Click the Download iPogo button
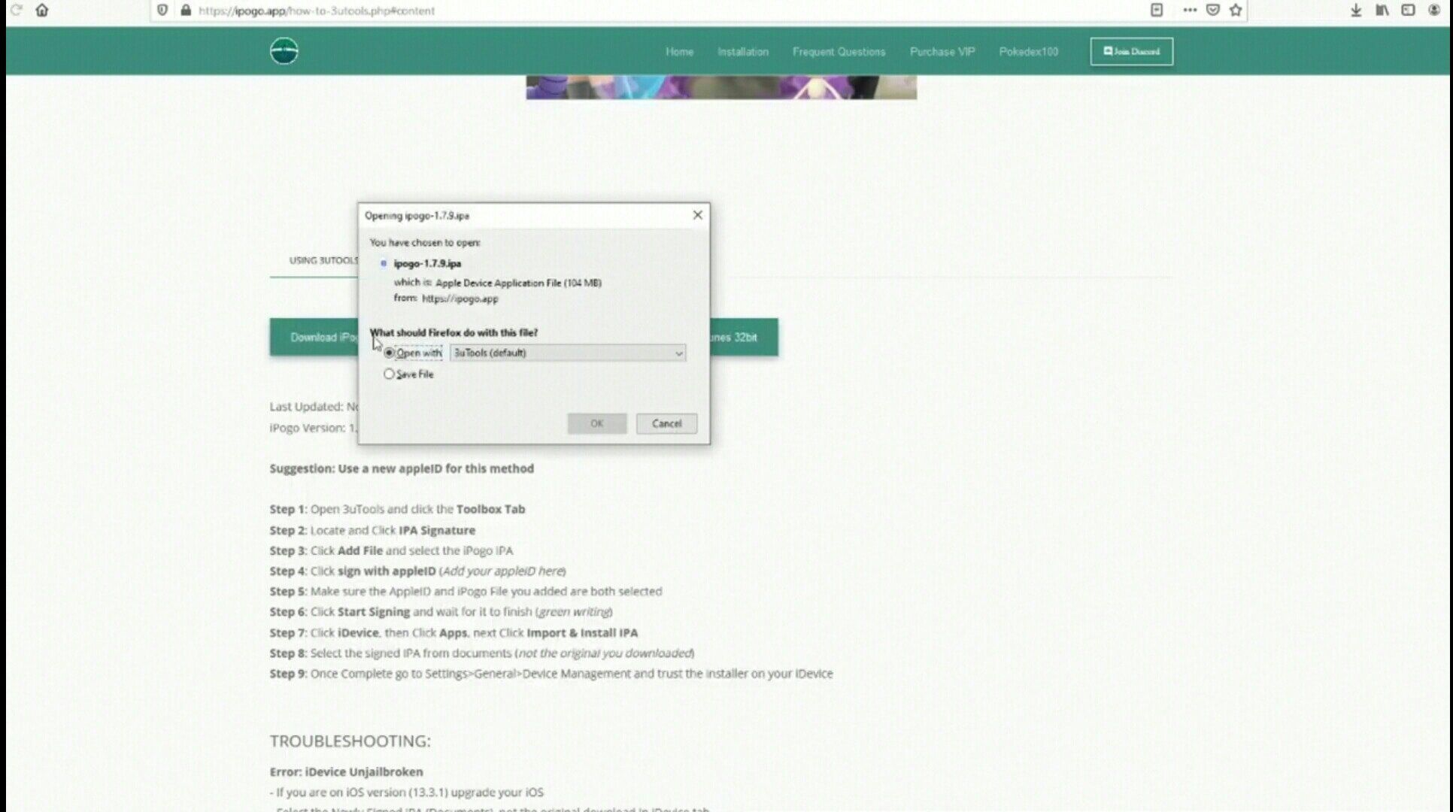This screenshot has width=1453, height=812. [x=314, y=337]
